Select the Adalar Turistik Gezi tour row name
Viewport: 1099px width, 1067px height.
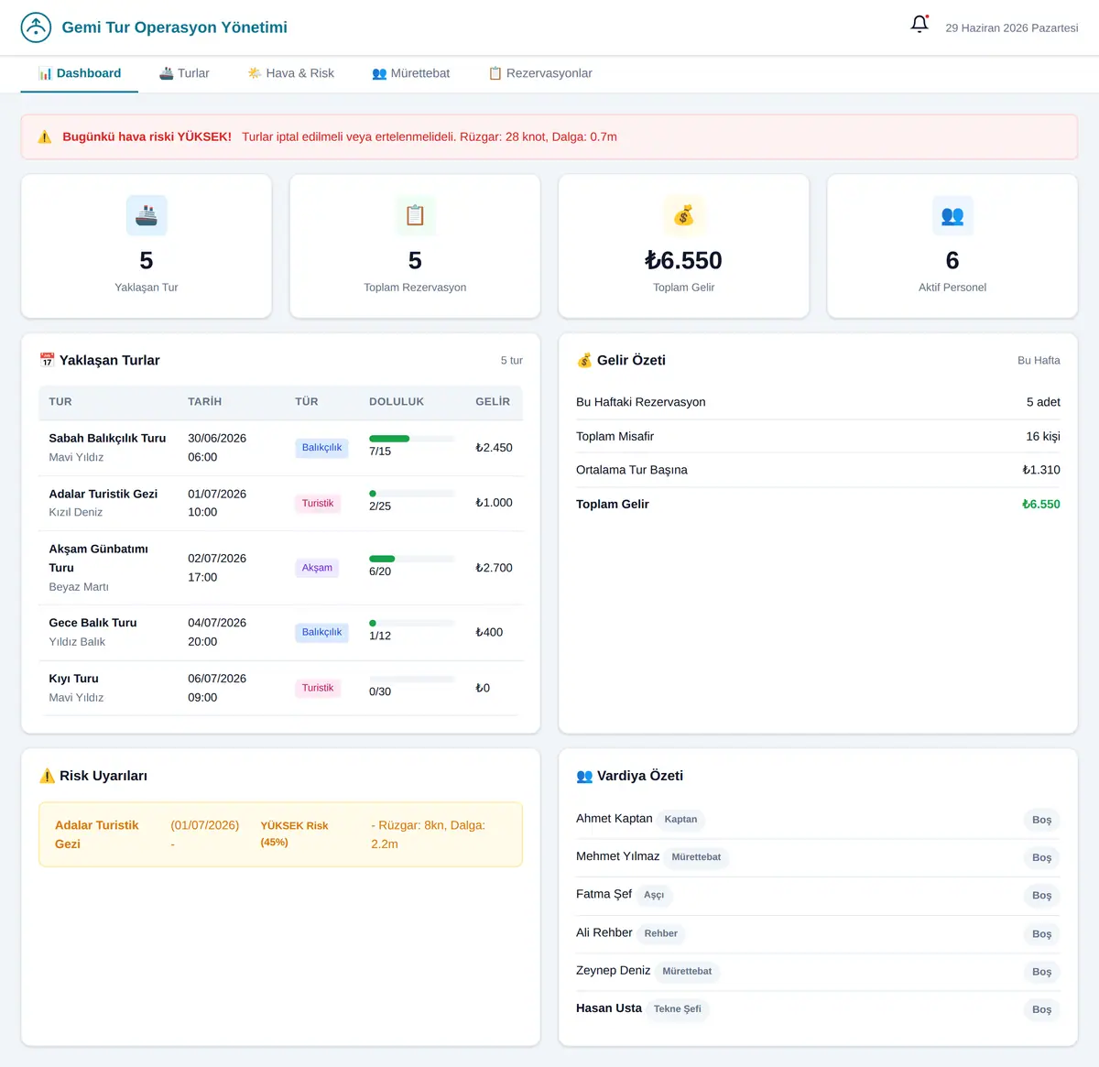[103, 494]
